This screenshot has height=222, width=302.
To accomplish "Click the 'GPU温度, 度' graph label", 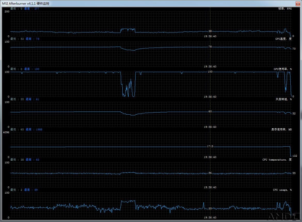I will (x=283, y=39).
